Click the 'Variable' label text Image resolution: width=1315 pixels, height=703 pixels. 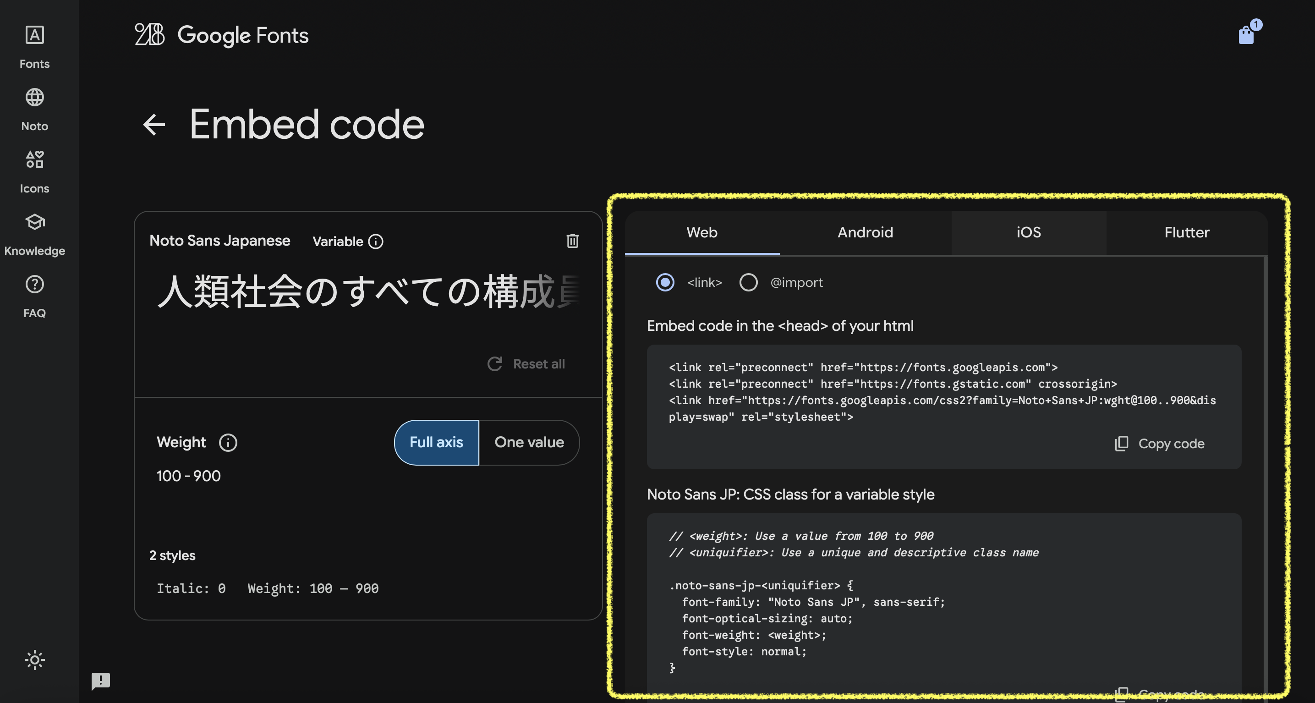(337, 242)
